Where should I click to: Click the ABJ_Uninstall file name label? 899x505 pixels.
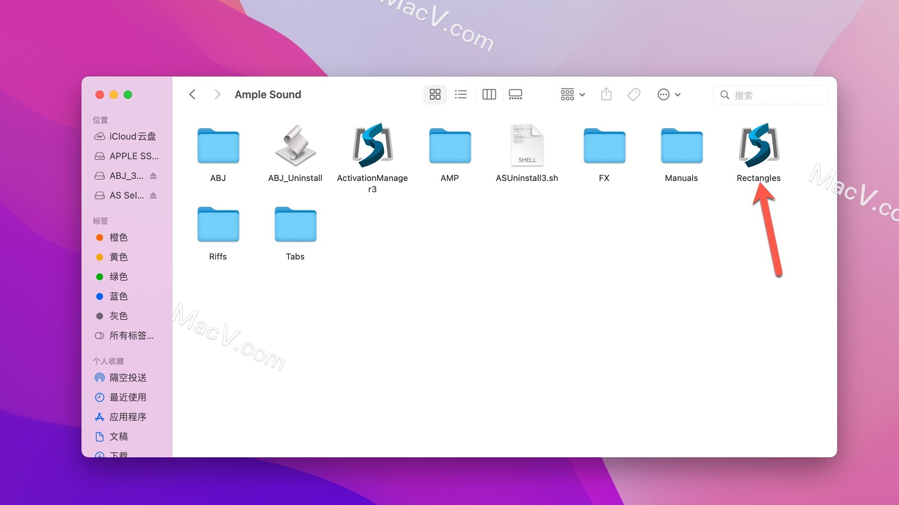pyautogui.click(x=295, y=178)
